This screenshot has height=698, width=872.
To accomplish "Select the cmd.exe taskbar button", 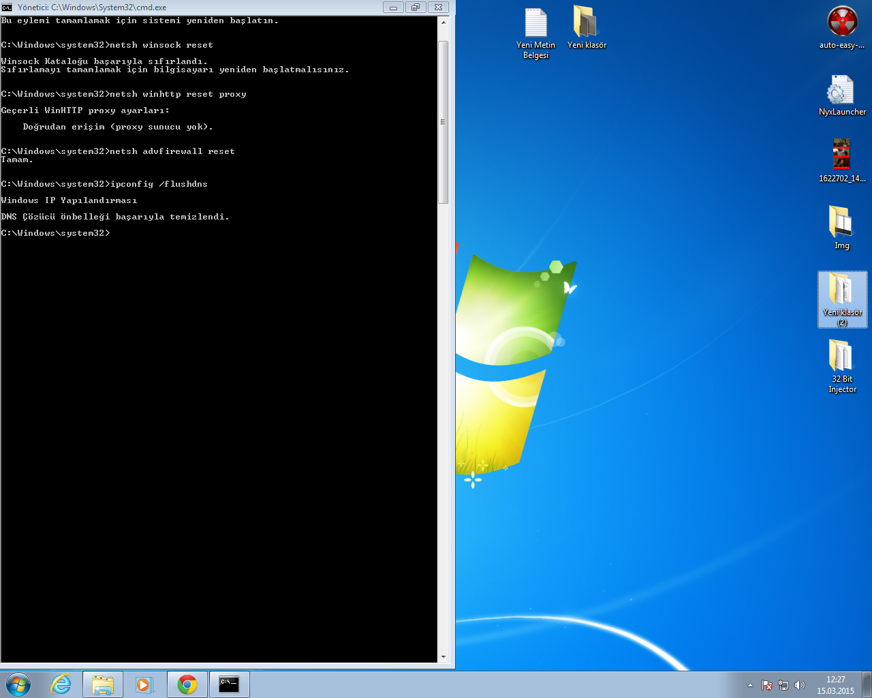I will coord(230,684).
